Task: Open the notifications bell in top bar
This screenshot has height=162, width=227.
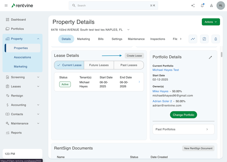Action: (x=202, y=6)
